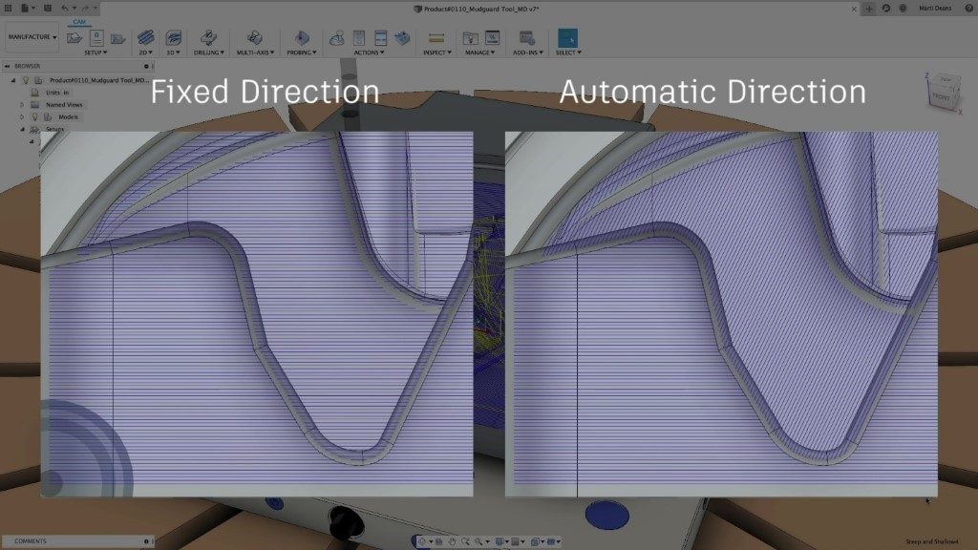Toggle visibility bulb of the root Product component

tap(26, 81)
